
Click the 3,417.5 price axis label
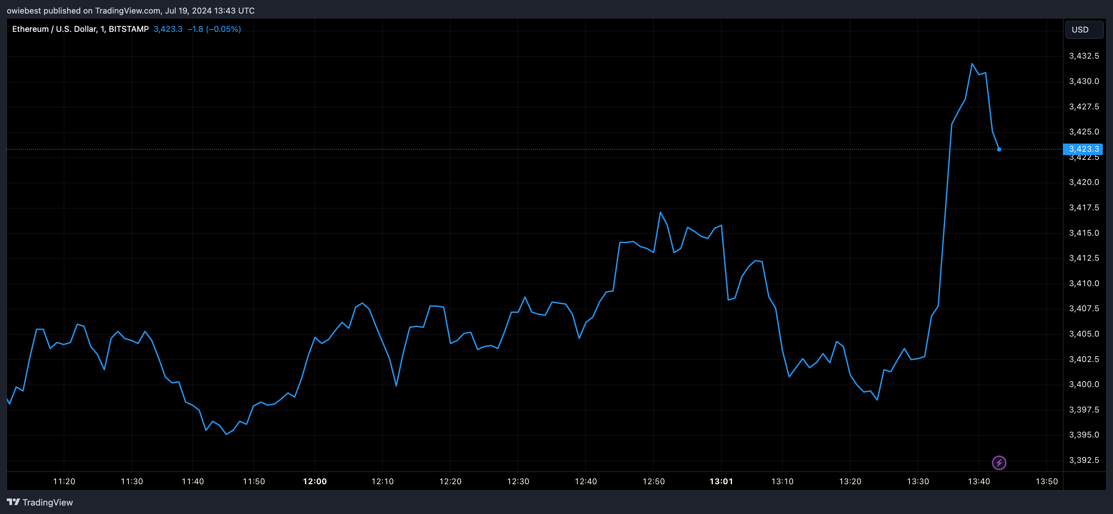(x=1084, y=207)
